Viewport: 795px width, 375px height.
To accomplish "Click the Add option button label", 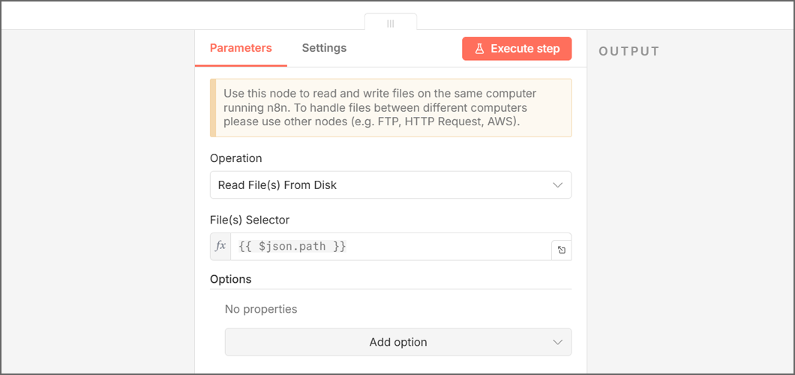I will 397,342.
